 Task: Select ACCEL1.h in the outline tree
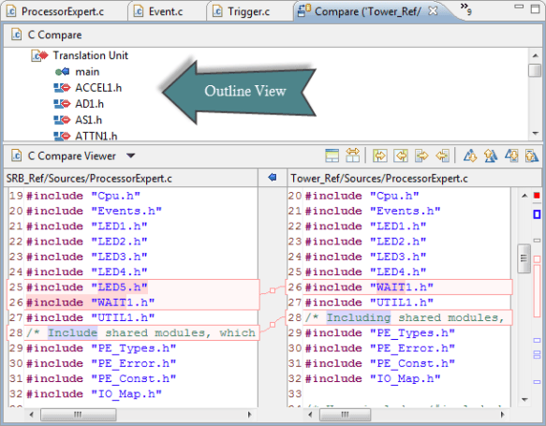click(x=98, y=88)
